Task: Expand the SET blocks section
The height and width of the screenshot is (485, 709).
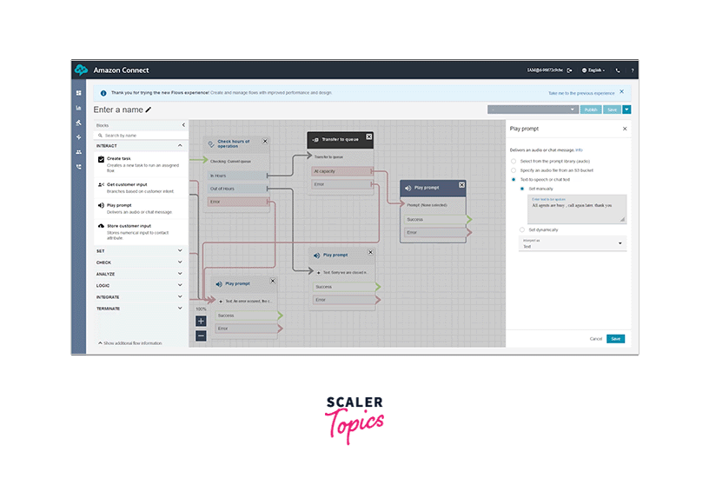Action: [139, 250]
